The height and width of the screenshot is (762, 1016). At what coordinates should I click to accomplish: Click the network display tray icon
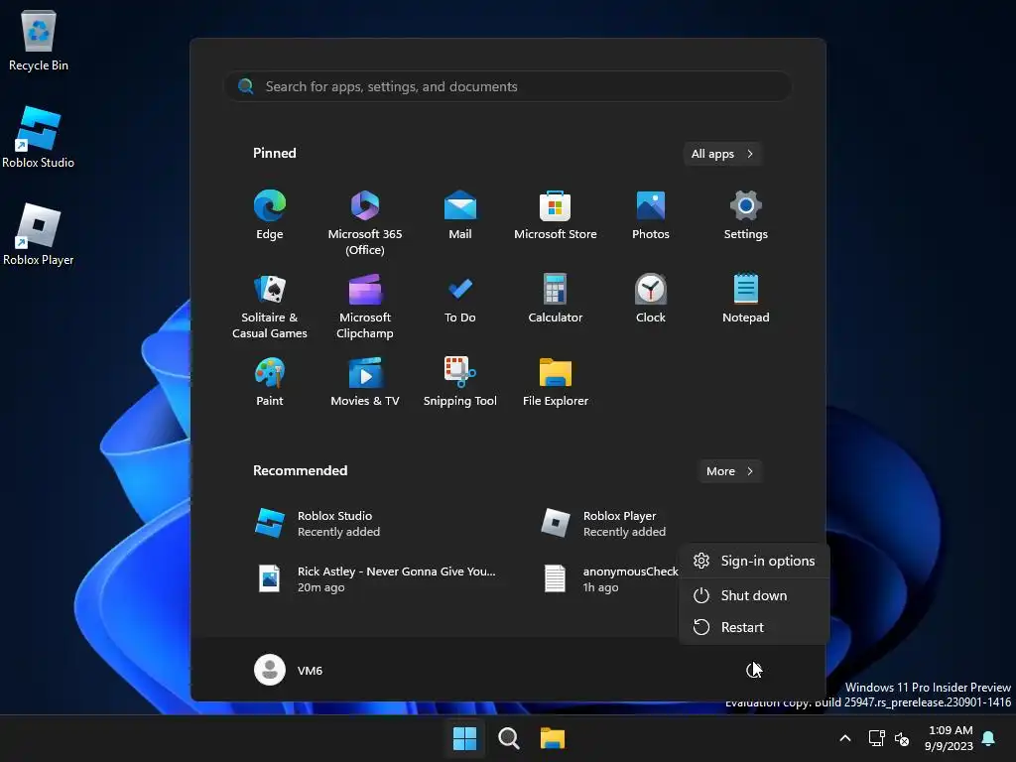pyautogui.click(x=877, y=738)
